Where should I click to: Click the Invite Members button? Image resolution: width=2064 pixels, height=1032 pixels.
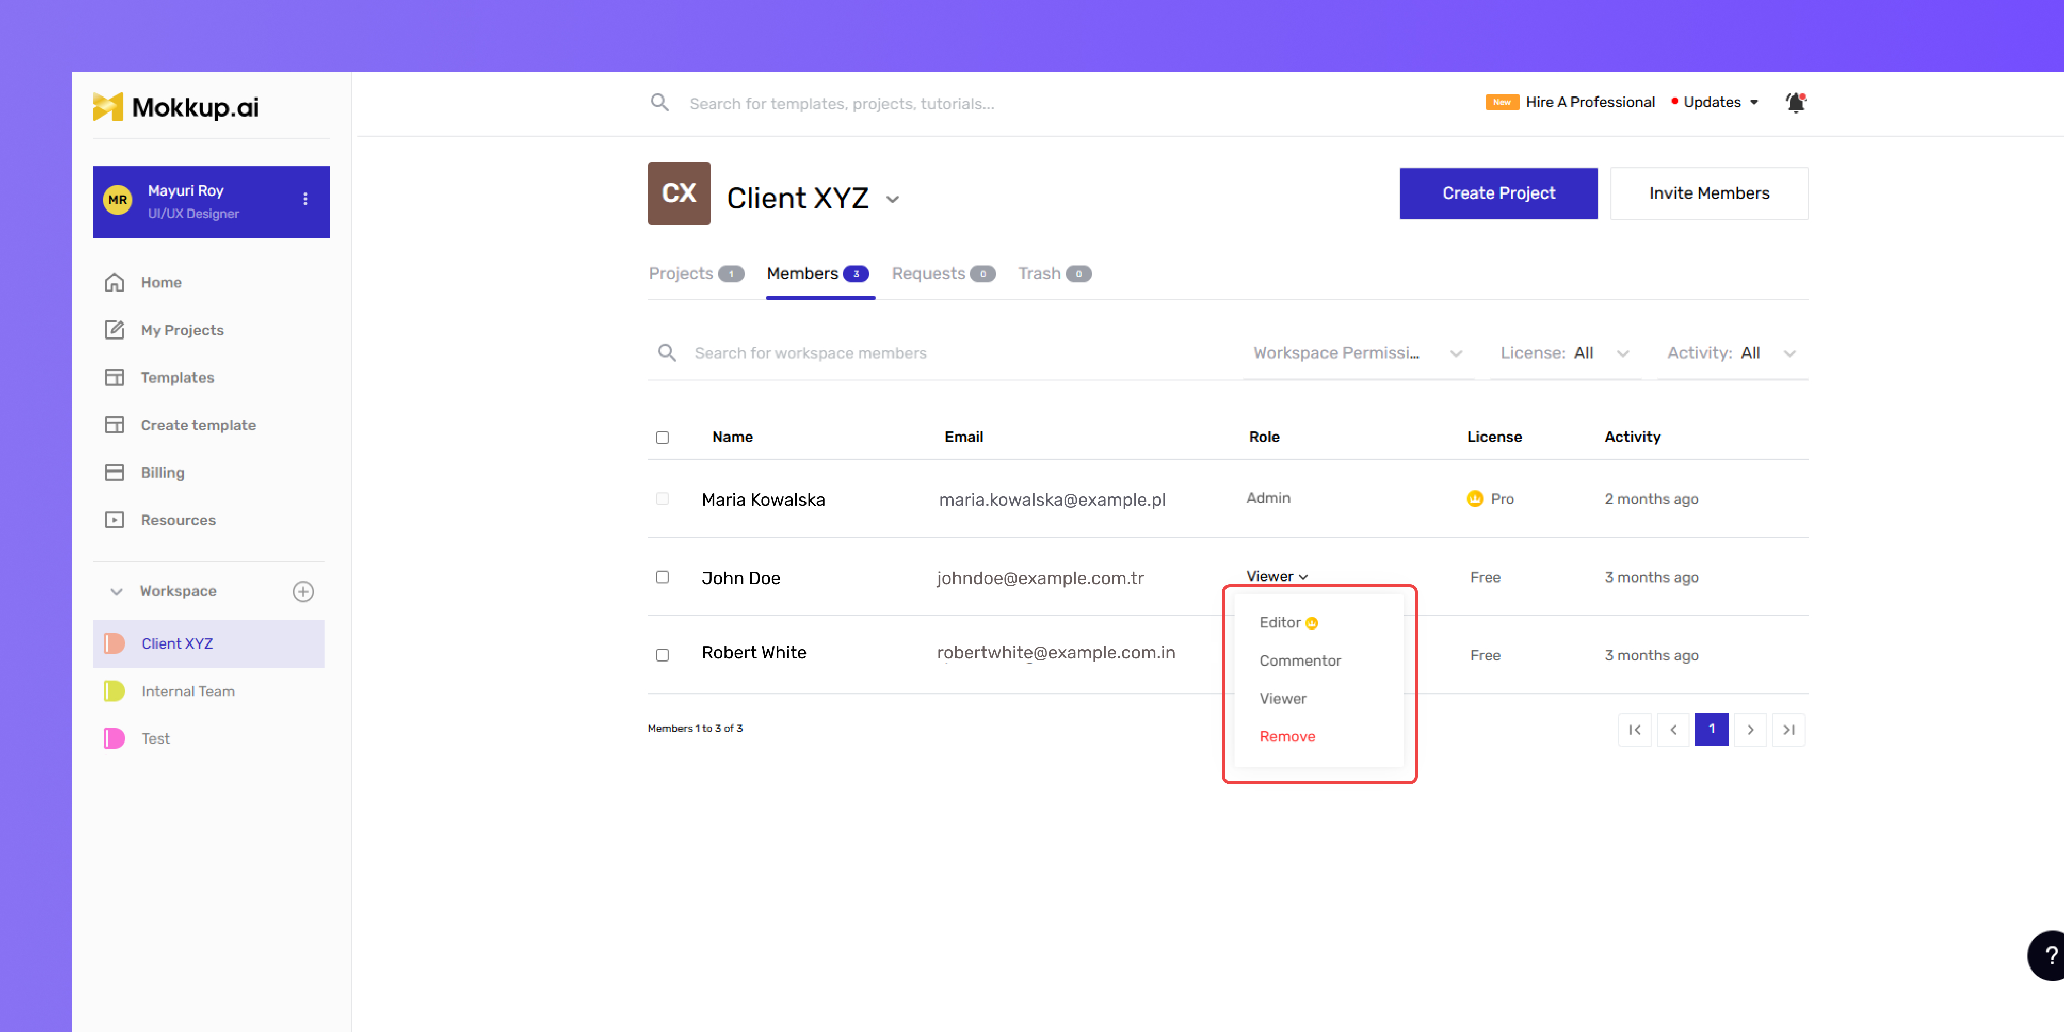click(x=1709, y=193)
